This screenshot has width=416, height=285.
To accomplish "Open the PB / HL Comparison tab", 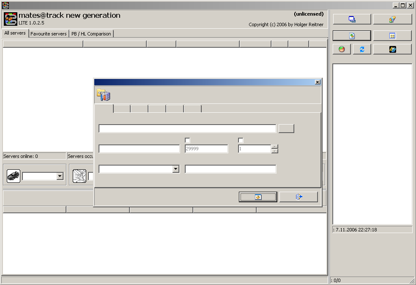I will (91, 34).
